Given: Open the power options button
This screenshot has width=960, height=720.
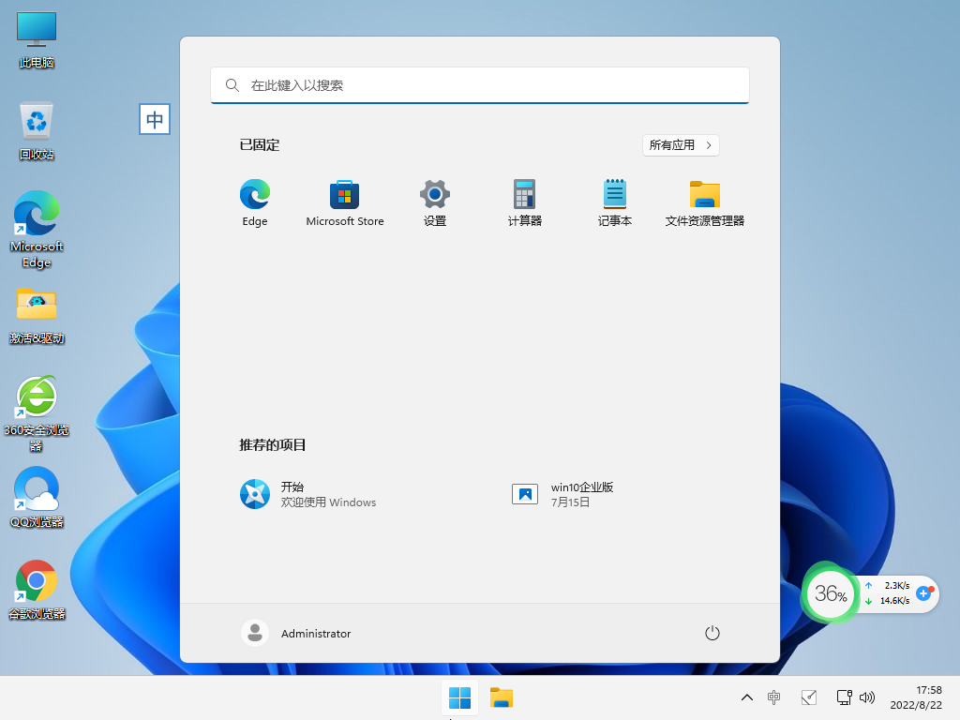Looking at the screenshot, I should point(712,633).
